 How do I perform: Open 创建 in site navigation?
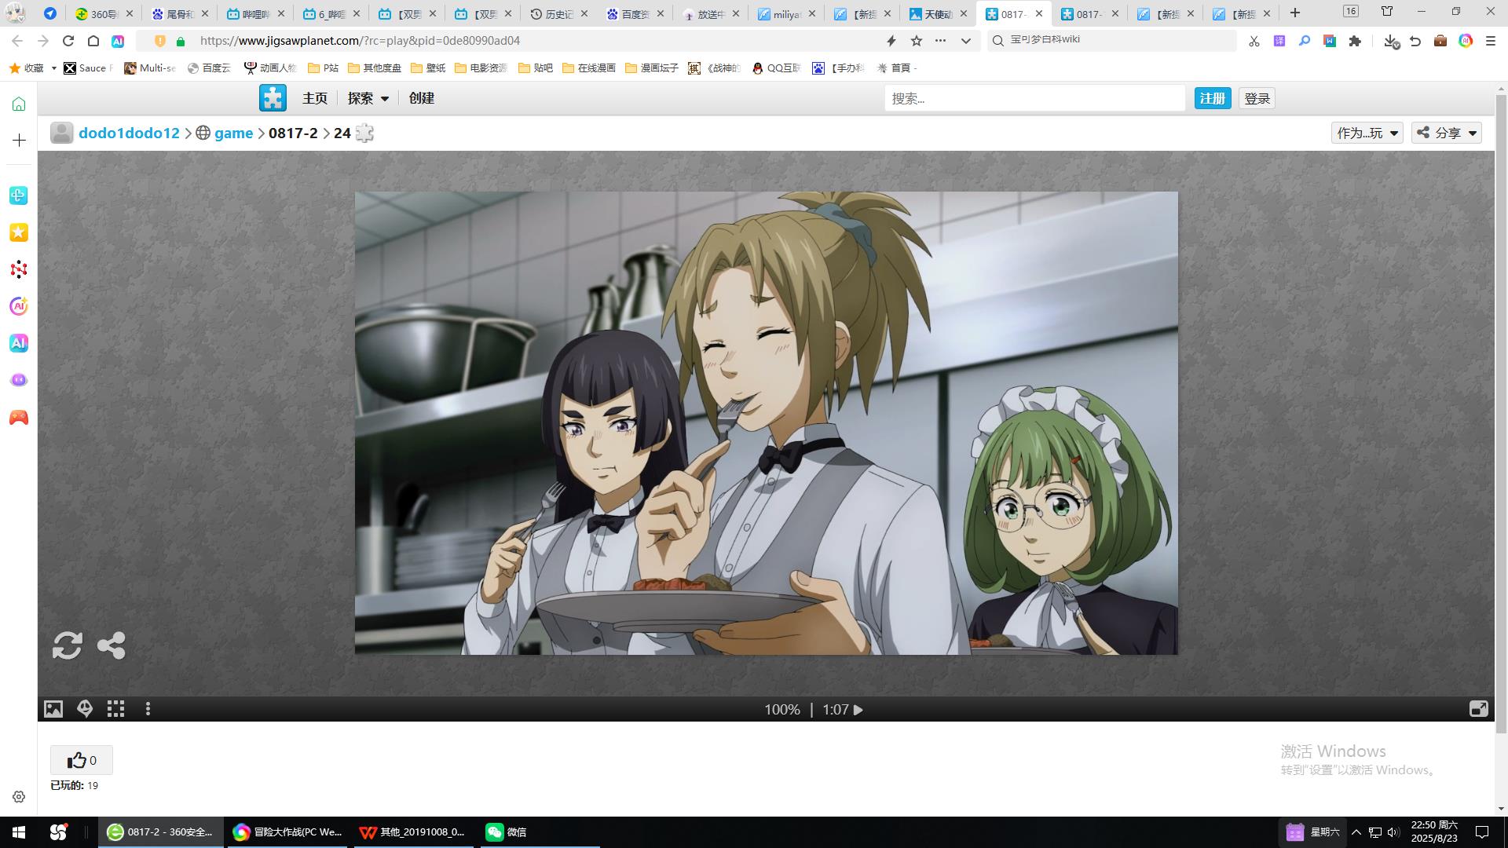pos(422,98)
